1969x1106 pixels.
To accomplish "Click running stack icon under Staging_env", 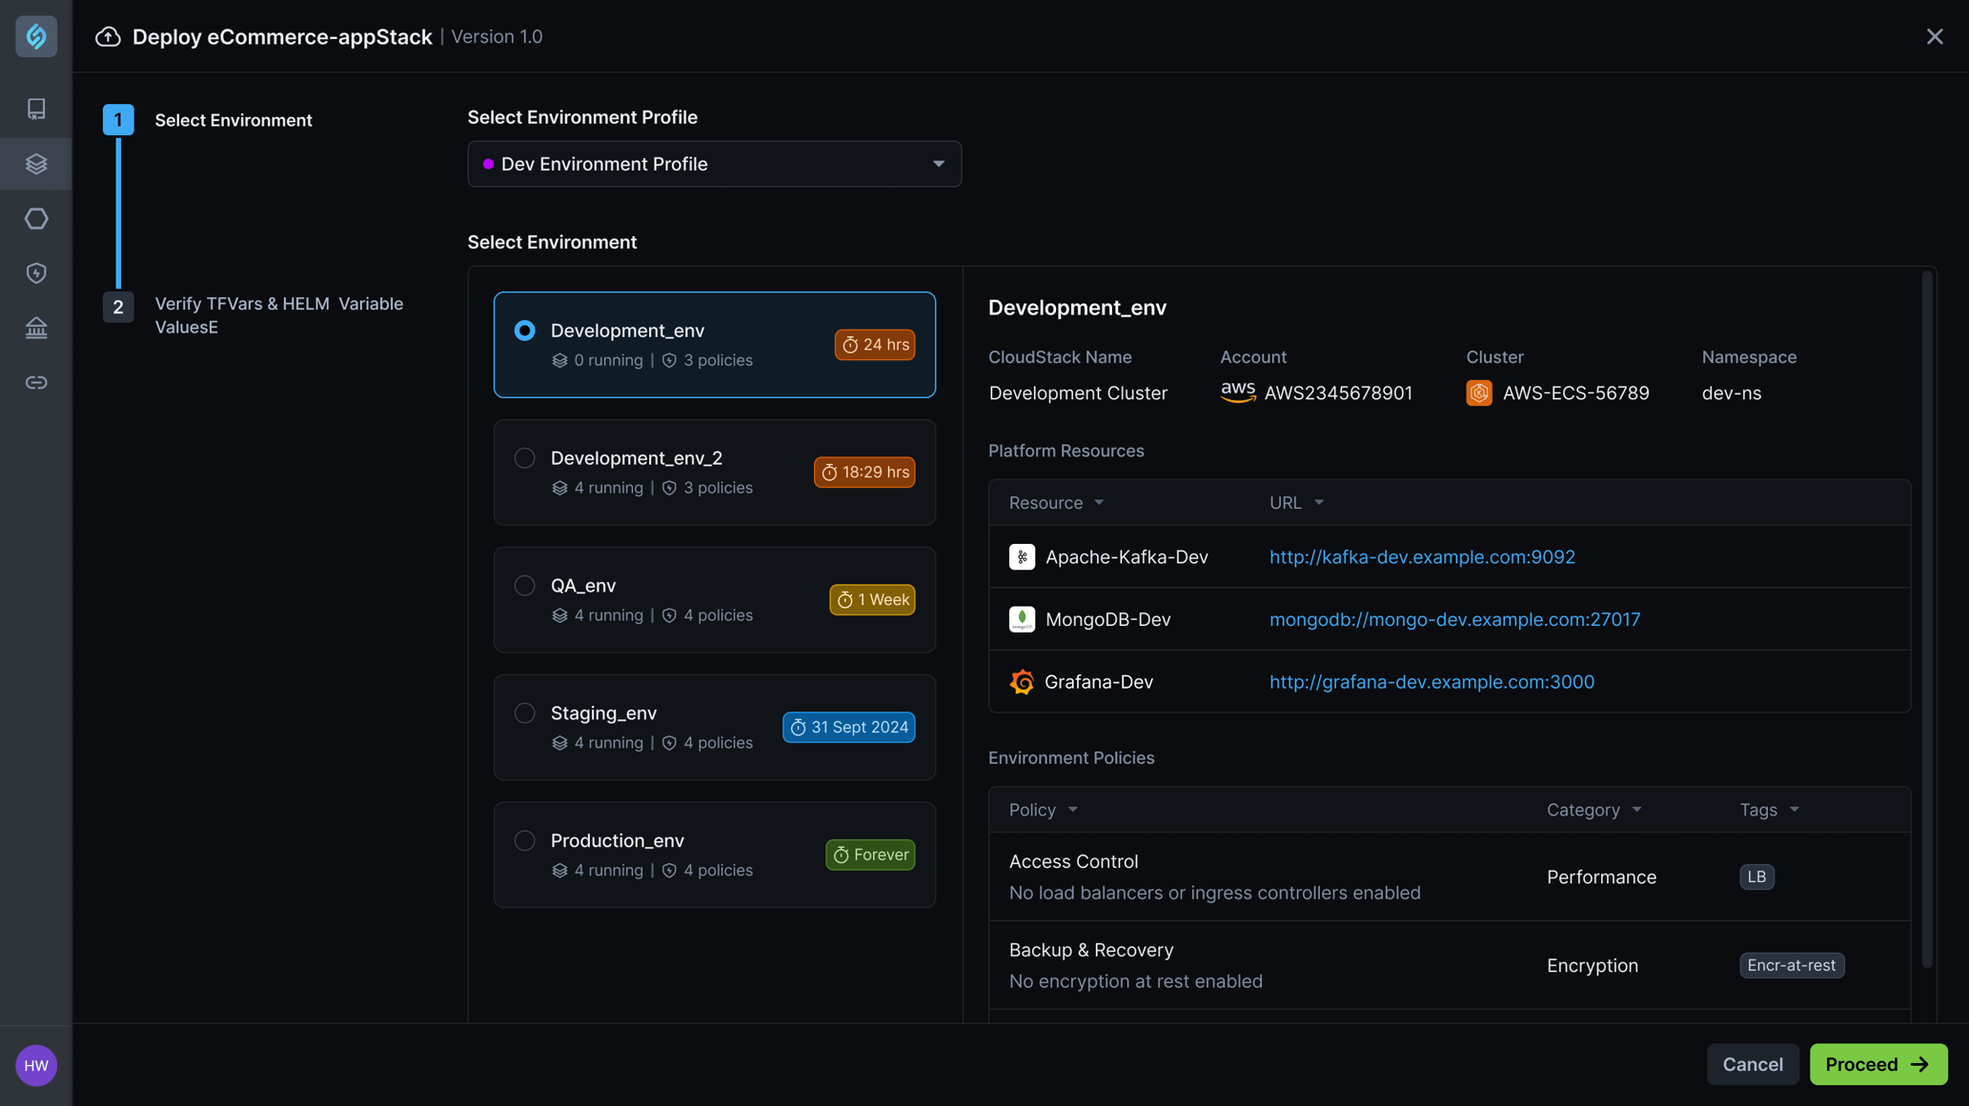I will tap(559, 743).
